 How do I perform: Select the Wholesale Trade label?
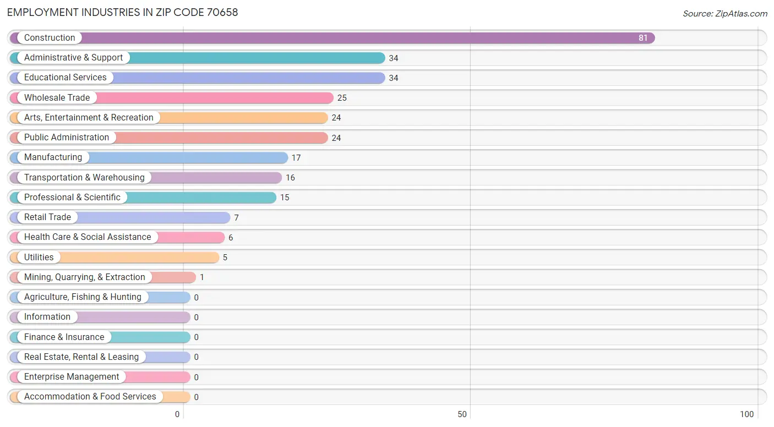pyautogui.click(x=57, y=98)
